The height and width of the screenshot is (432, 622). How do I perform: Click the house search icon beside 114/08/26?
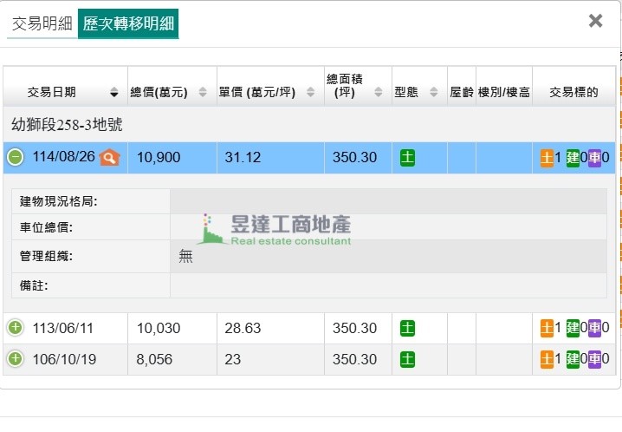coord(109,158)
